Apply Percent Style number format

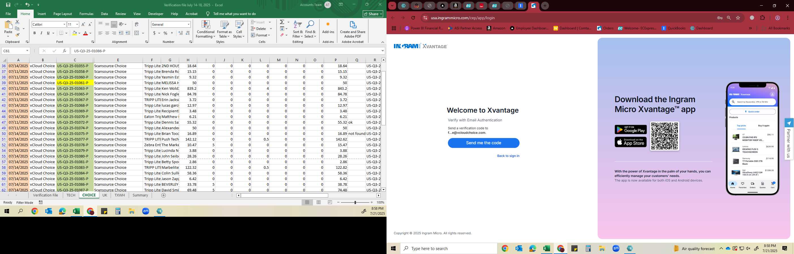click(166, 33)
